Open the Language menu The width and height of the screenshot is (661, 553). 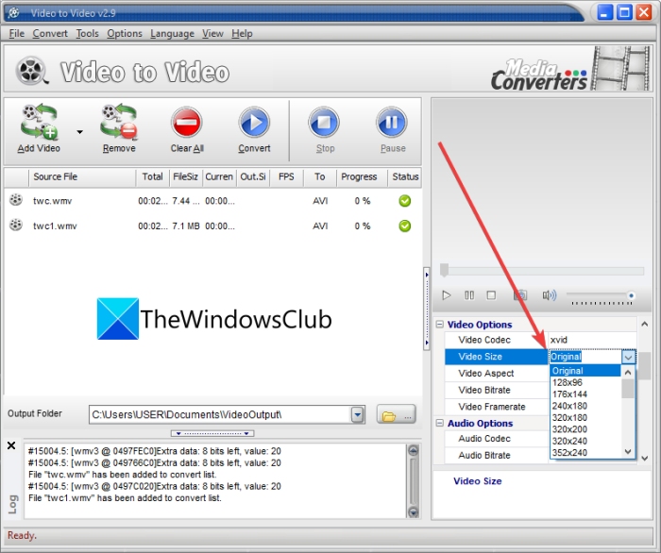(172, 33)
